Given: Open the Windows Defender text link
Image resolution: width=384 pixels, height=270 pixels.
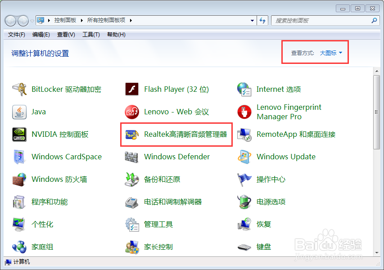Looking at the screenshot, I should [177, 157].
